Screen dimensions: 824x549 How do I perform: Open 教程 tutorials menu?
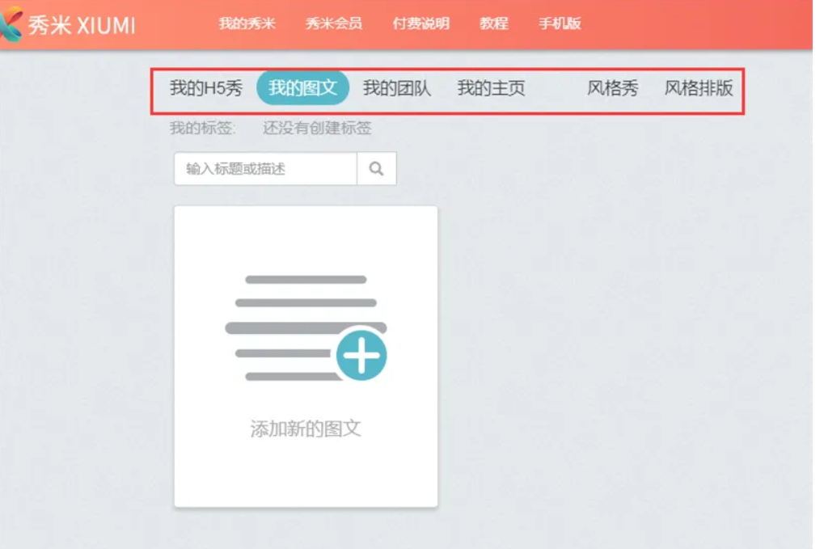[x=494, y=23]
